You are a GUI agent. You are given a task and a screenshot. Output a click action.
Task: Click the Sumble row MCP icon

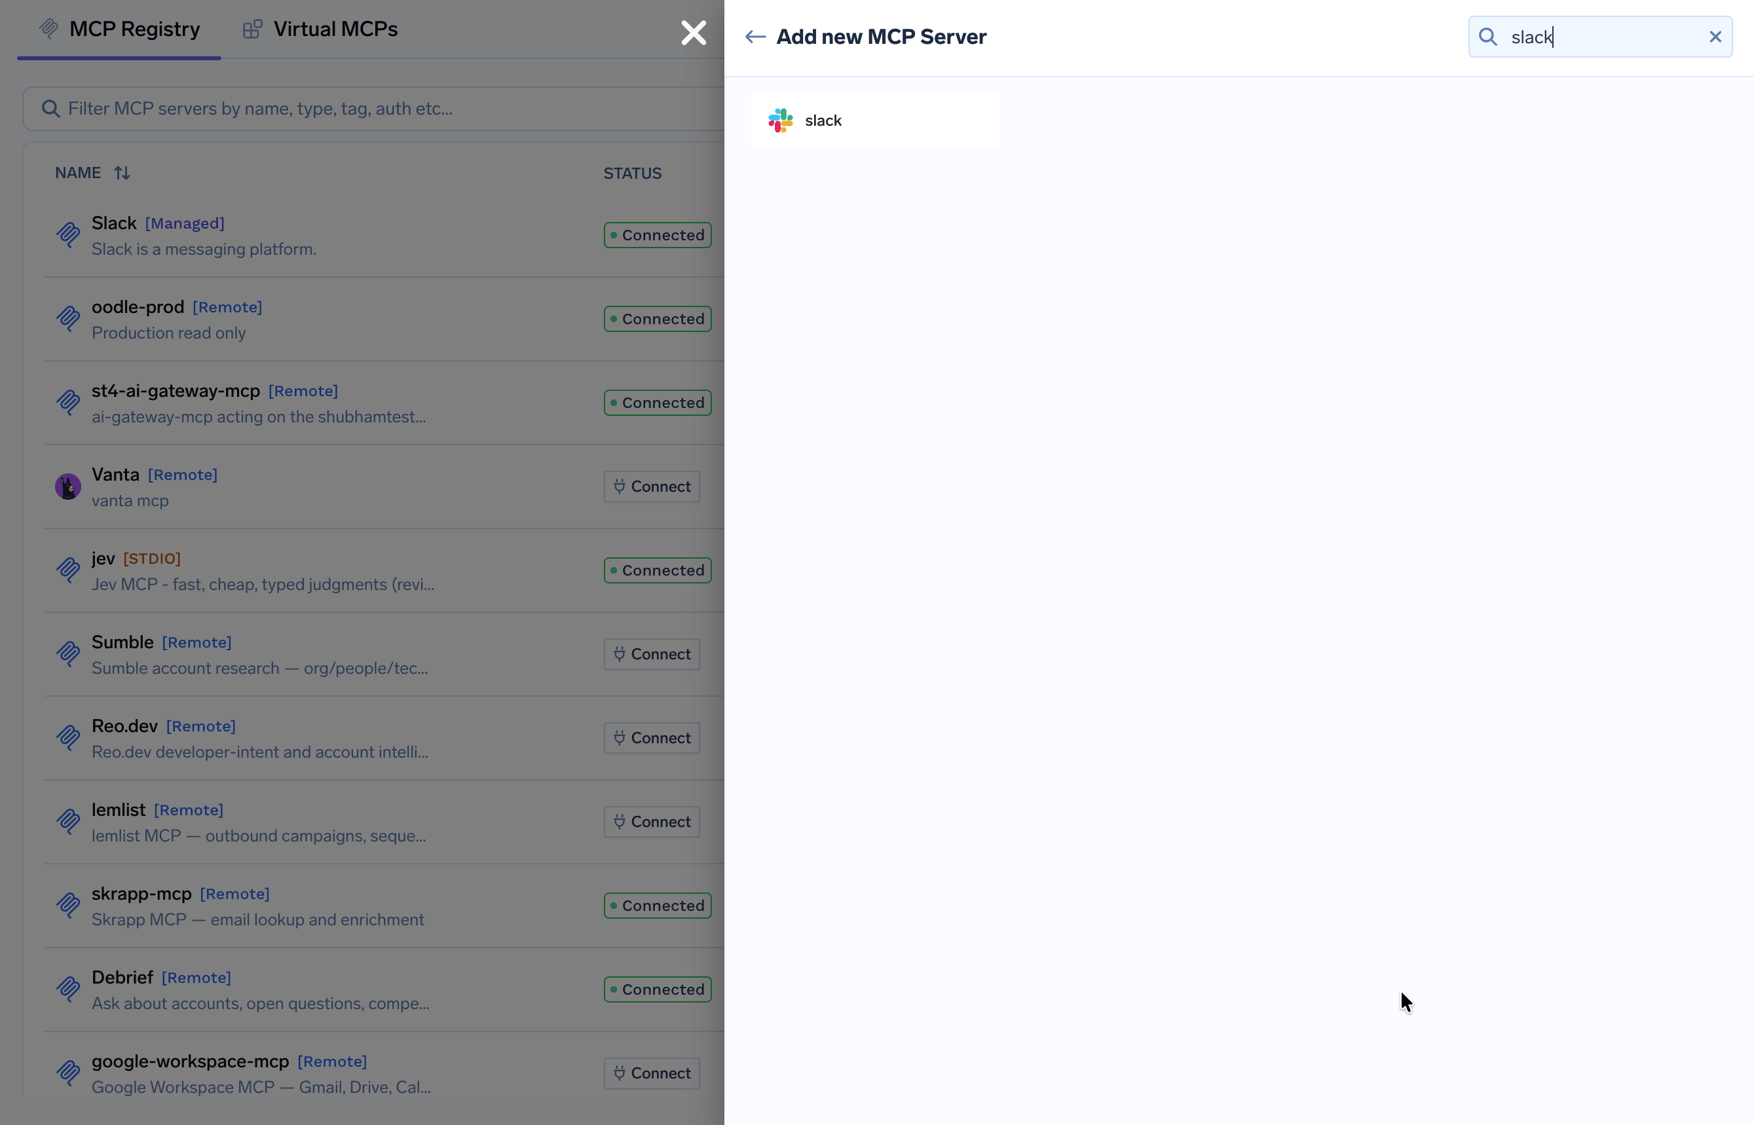tap(68, 654)
